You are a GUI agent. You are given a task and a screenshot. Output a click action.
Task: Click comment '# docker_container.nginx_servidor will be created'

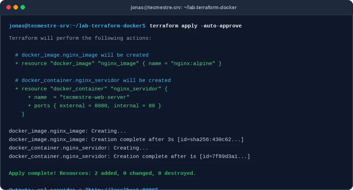(93, 80)
